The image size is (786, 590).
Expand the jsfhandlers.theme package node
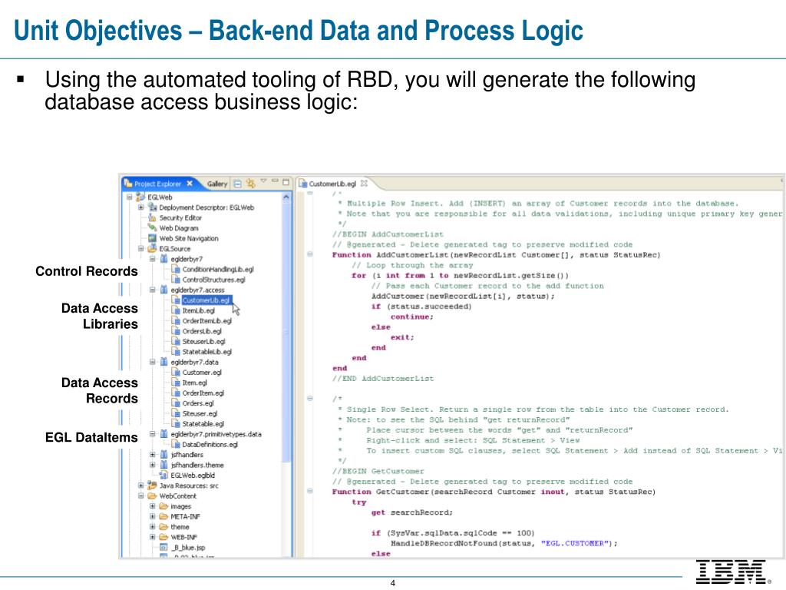coord(153,465)
